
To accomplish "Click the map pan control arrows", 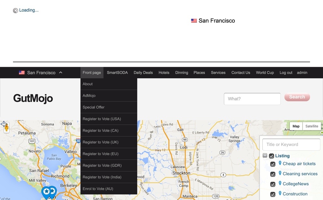I will click(x=3, y=124).
